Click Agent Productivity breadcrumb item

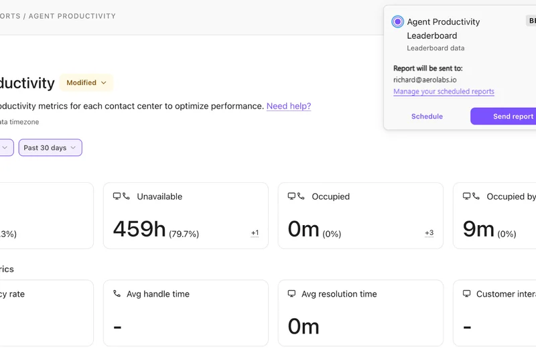73,16
